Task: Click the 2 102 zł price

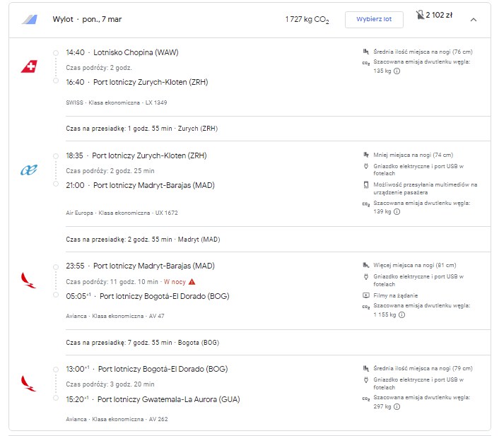Action: [439, 15]
